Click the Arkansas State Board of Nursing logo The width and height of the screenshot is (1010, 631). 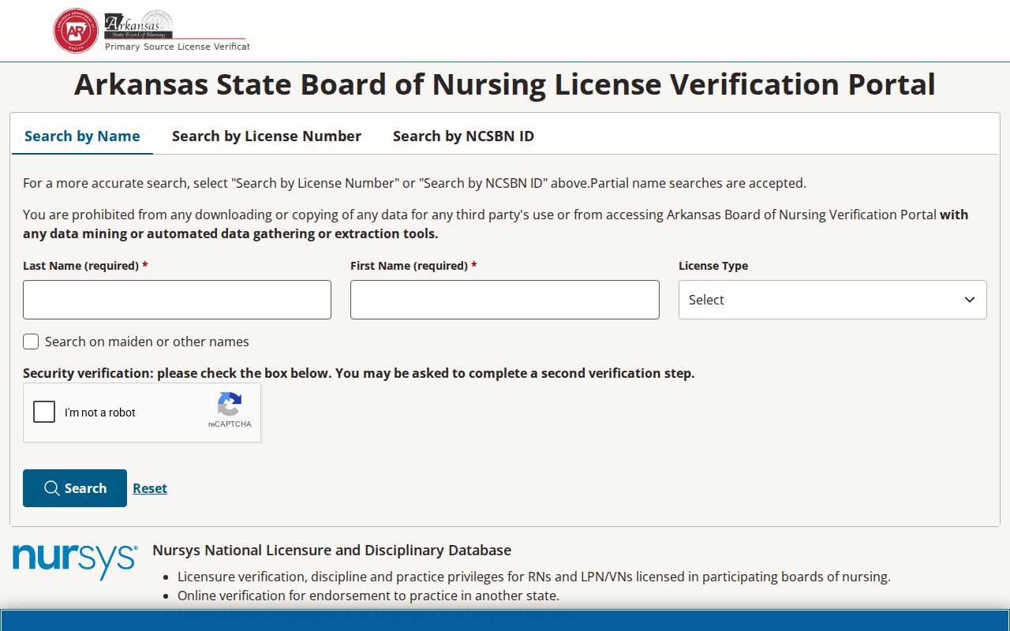click(x=139, y=25)
